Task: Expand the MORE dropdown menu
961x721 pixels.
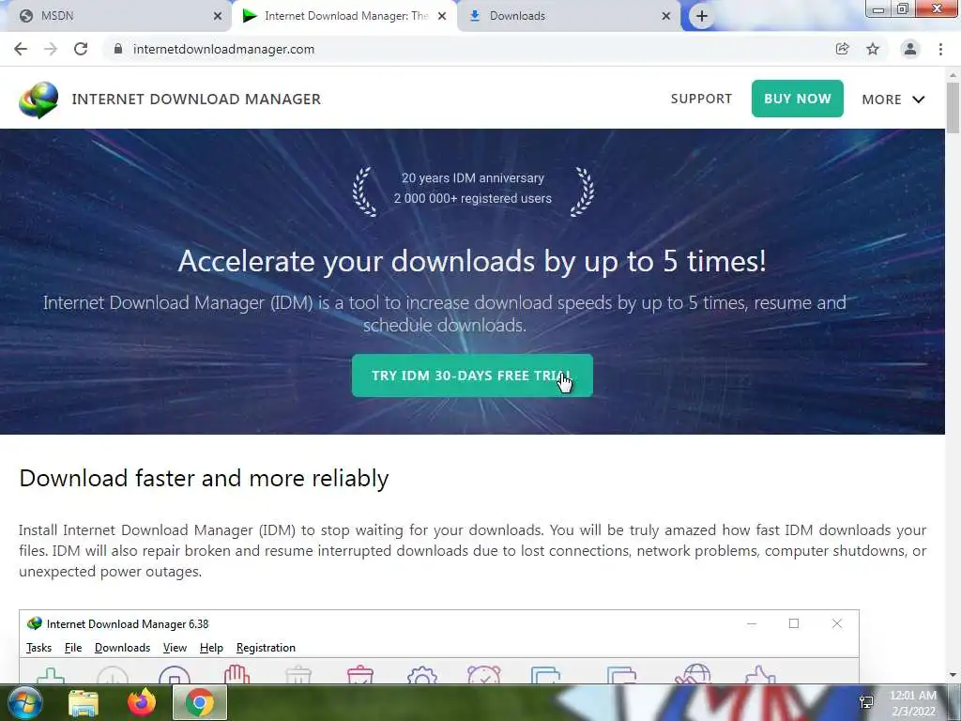Action: [893, 100]
